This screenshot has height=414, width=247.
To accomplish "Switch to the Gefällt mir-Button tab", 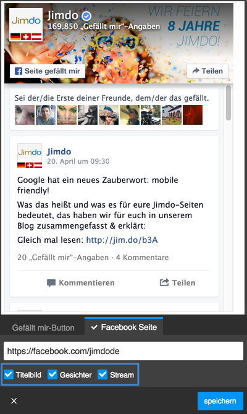I will pos(43,327).
